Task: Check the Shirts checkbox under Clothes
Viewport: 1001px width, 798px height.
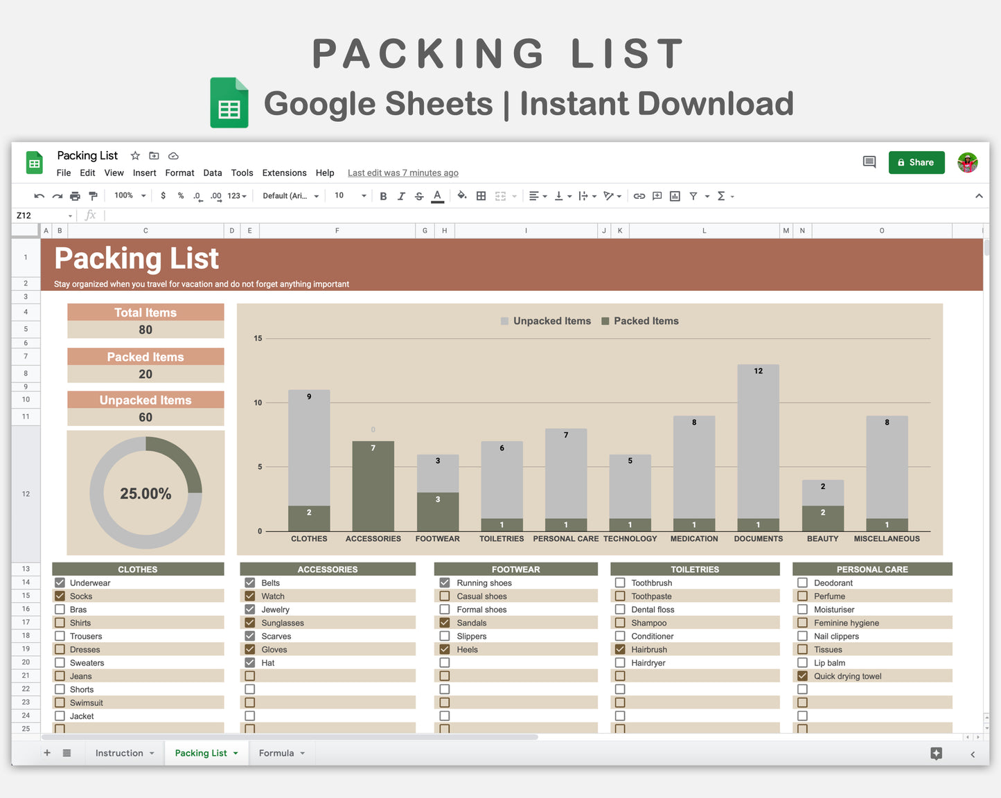Action: click(60, 622)
